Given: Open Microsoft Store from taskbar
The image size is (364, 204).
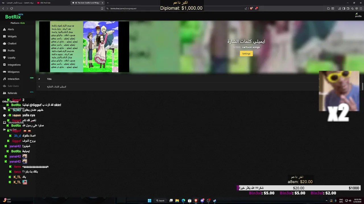Looking at the screenshot, I should (190, 201).
